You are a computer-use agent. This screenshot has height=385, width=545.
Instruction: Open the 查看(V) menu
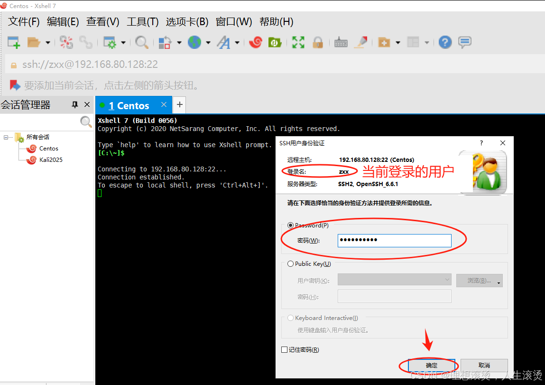pyautogui.click(x=103, y=21)
